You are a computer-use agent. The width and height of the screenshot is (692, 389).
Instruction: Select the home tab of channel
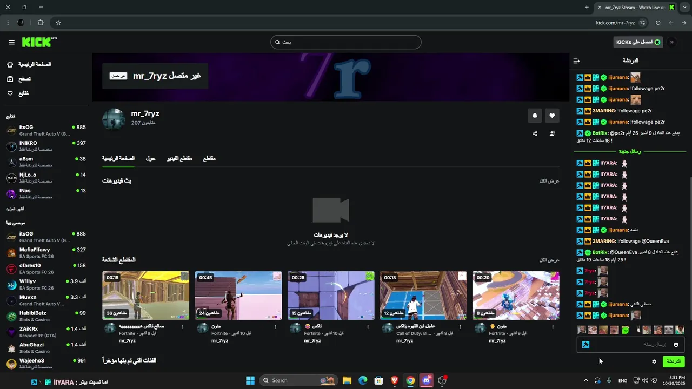(x=118, y=158)
